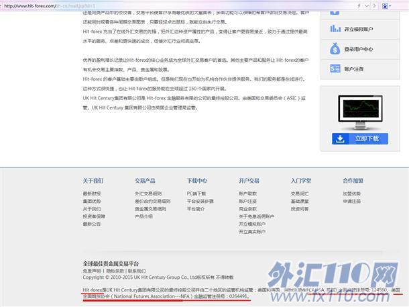Open the 产品介绍 footer link
This screenshot has width=409, height=307.
tap(143, 216)
